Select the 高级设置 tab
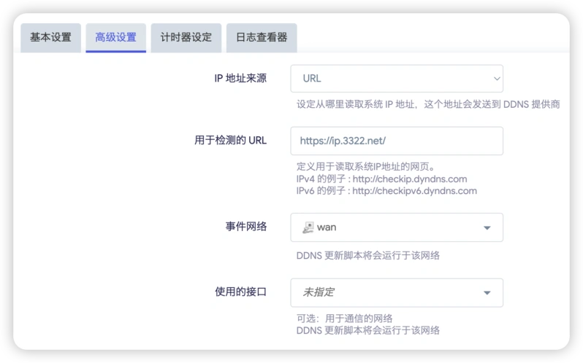The image size is (583, 363). point(115,37)
